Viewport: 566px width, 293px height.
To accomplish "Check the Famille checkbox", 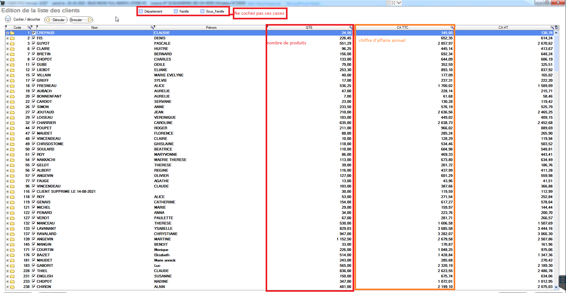I will click(176, 12).
